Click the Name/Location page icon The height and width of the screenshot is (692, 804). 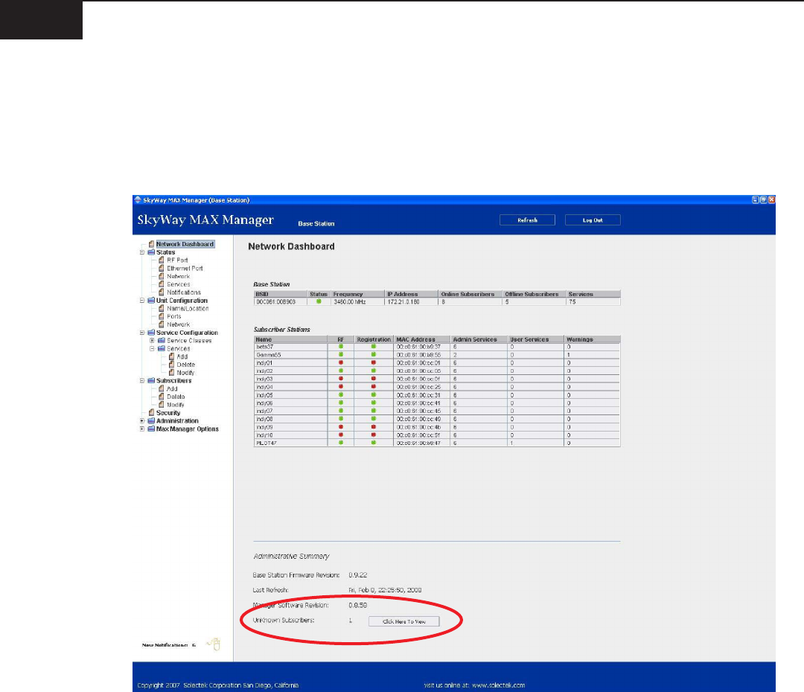coord(162,308)
